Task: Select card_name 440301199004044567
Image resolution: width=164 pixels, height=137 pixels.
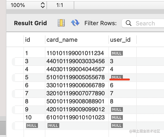Action: point(75,69)
